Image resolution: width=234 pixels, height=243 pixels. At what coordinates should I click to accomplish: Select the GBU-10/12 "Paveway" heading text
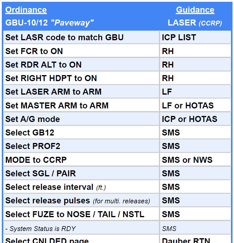[x=50, y=23]
